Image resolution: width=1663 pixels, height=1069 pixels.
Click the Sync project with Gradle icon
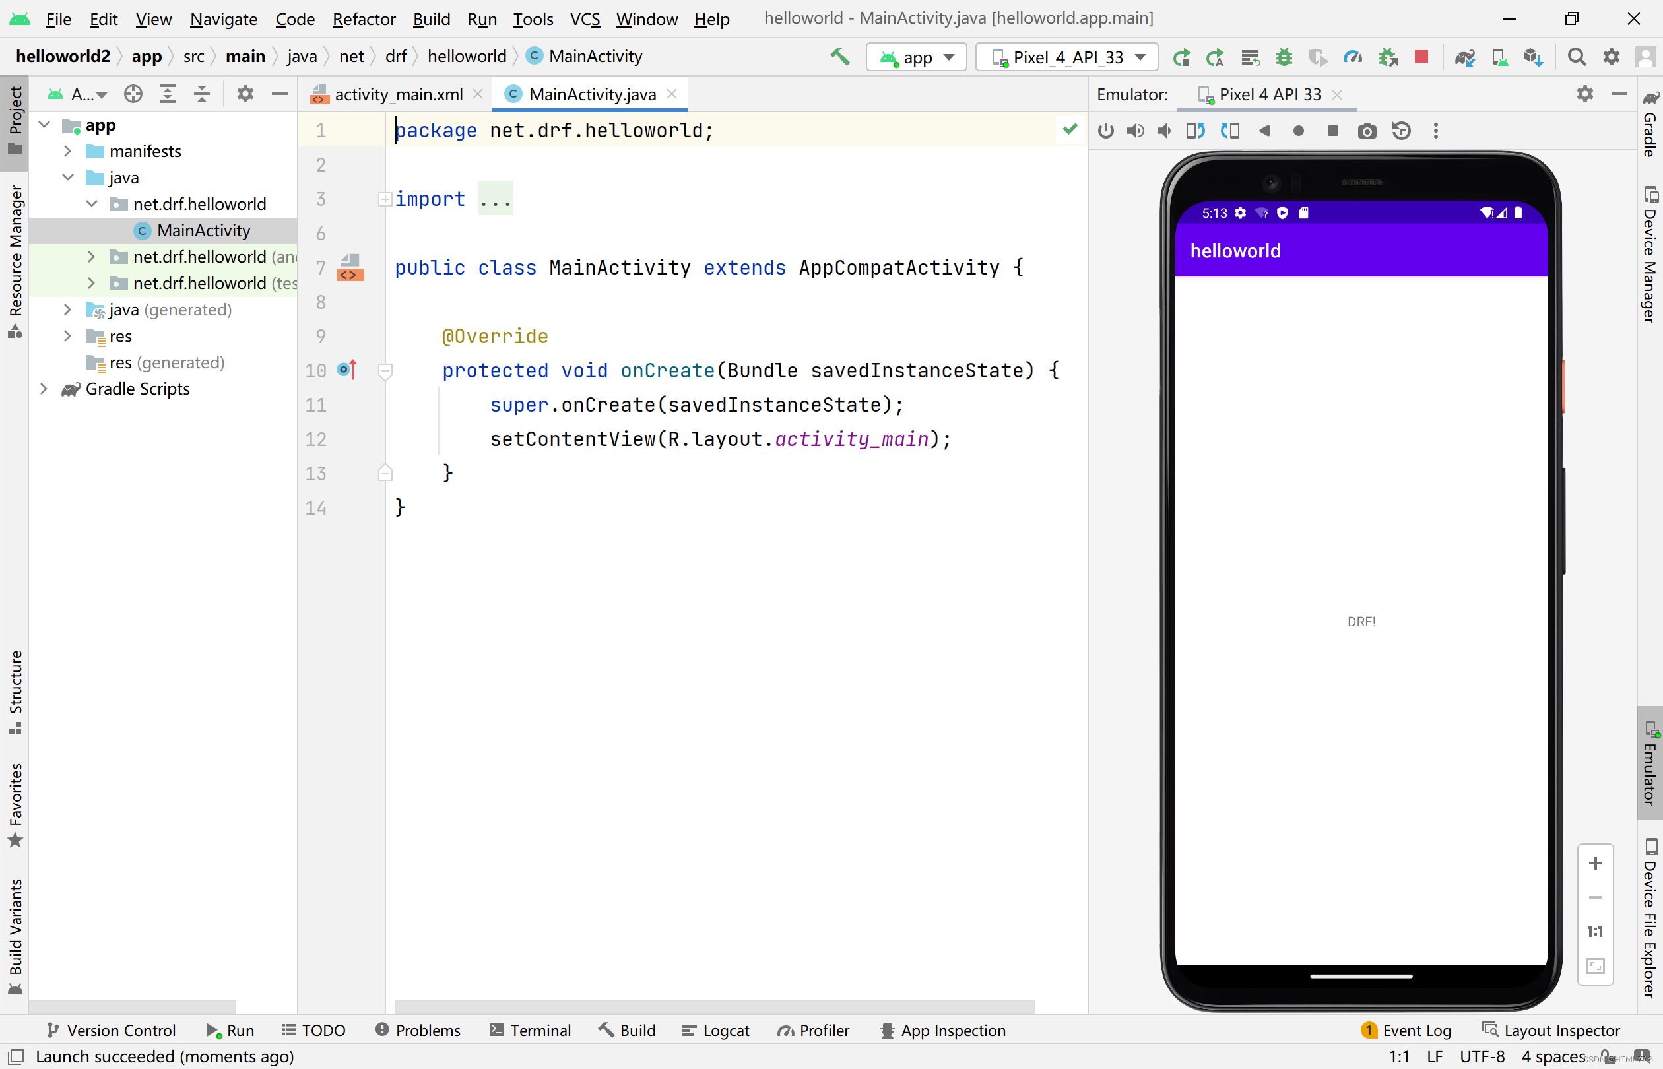[x=1469, y=57]
